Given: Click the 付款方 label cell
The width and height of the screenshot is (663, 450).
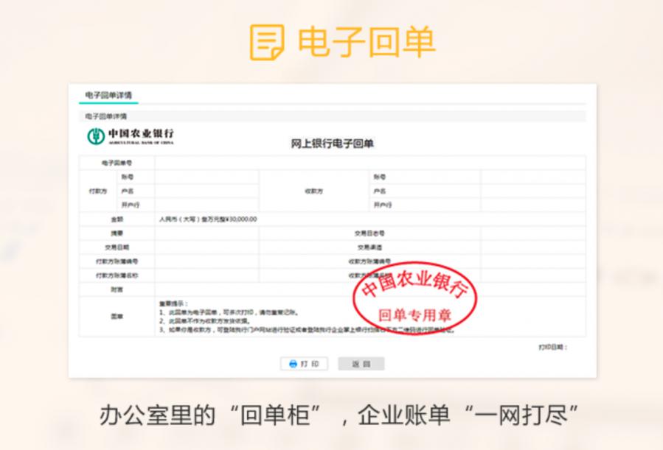Looking at the screenshot, I should point(97,191).
